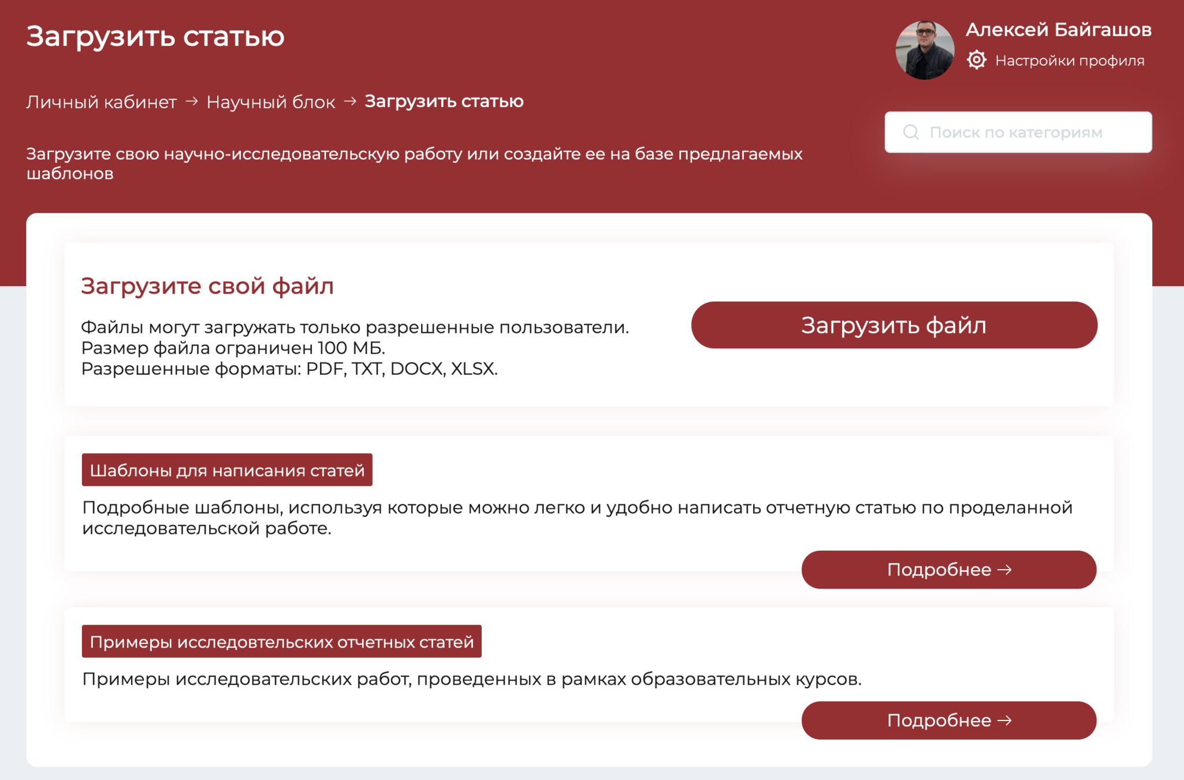Click the page title Загрузить статью
Image resolution: width=1184 pixels, height=780 pixels.
pyautogui.click(x=155, y=36)
